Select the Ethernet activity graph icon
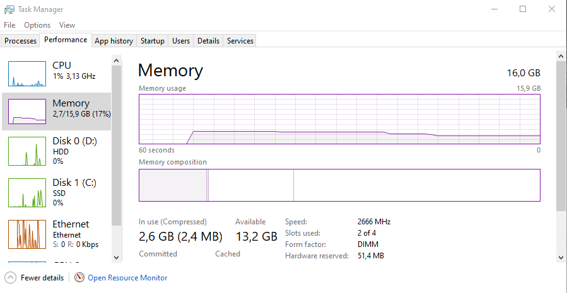 (x=27, y=234)
